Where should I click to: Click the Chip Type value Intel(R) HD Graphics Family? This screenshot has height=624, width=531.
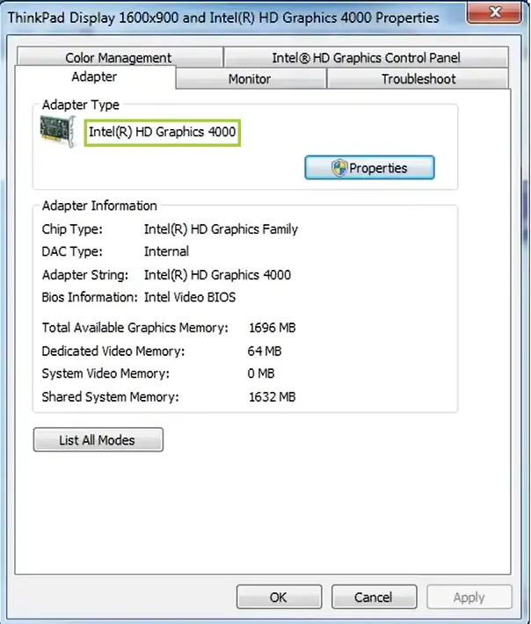(221, 229)
